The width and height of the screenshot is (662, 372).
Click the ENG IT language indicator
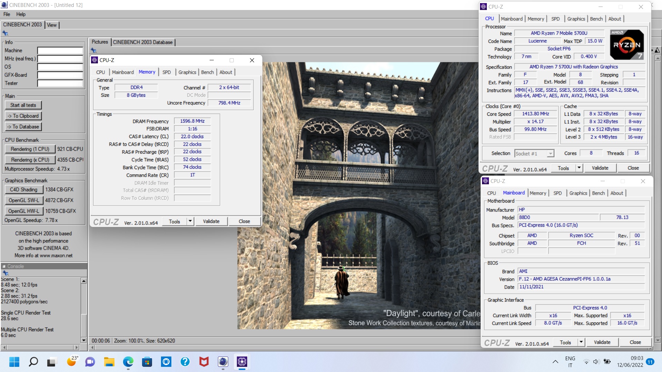coord(570,362)
